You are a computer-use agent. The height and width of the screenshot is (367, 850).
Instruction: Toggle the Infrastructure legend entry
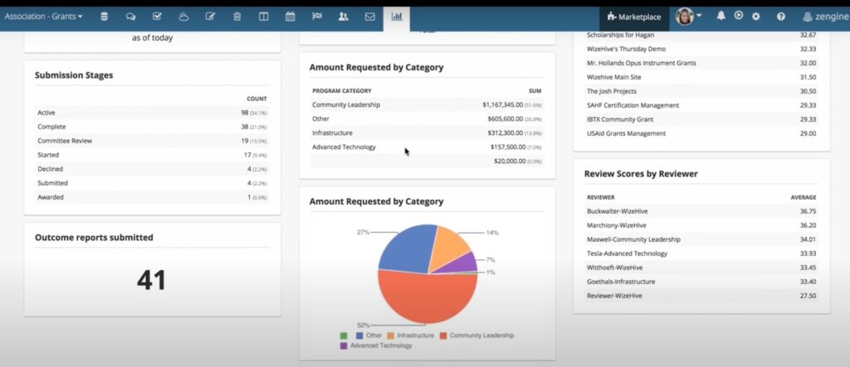[x=410, y=336]
